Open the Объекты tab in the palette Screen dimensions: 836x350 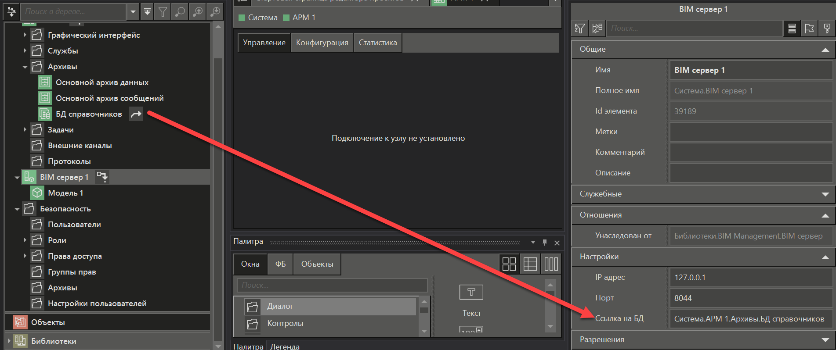317,264
